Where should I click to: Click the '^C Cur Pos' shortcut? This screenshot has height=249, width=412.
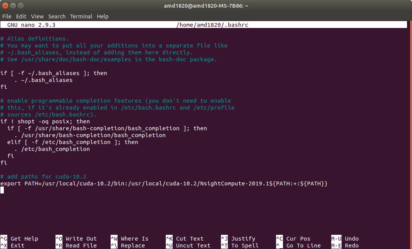293,239
